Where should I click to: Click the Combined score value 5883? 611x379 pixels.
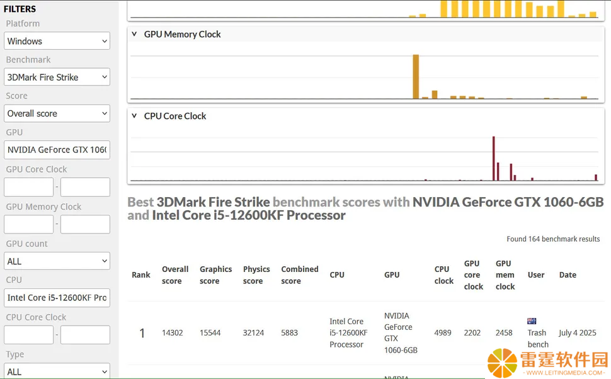pyautogui.click(x=290, y=332)
